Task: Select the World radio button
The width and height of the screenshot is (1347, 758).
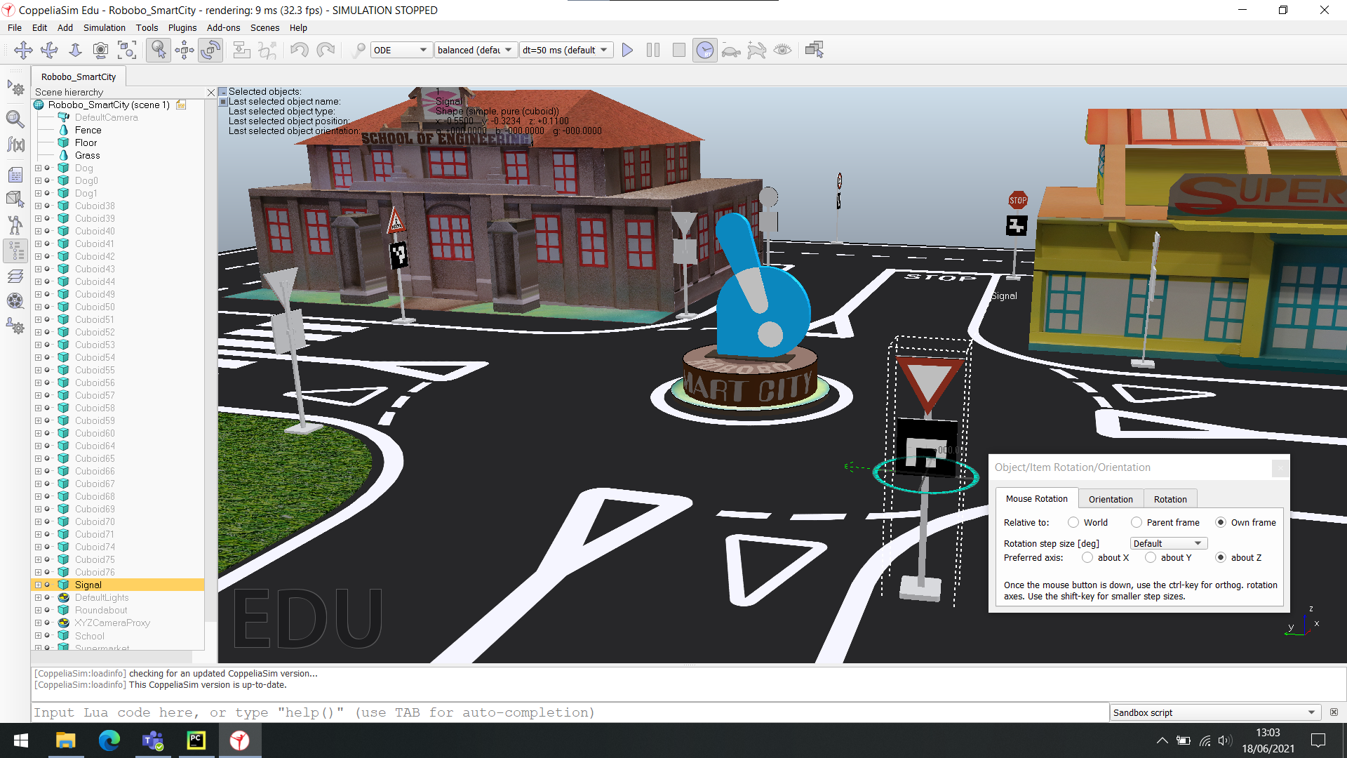Action: [x=1073, y=522]
